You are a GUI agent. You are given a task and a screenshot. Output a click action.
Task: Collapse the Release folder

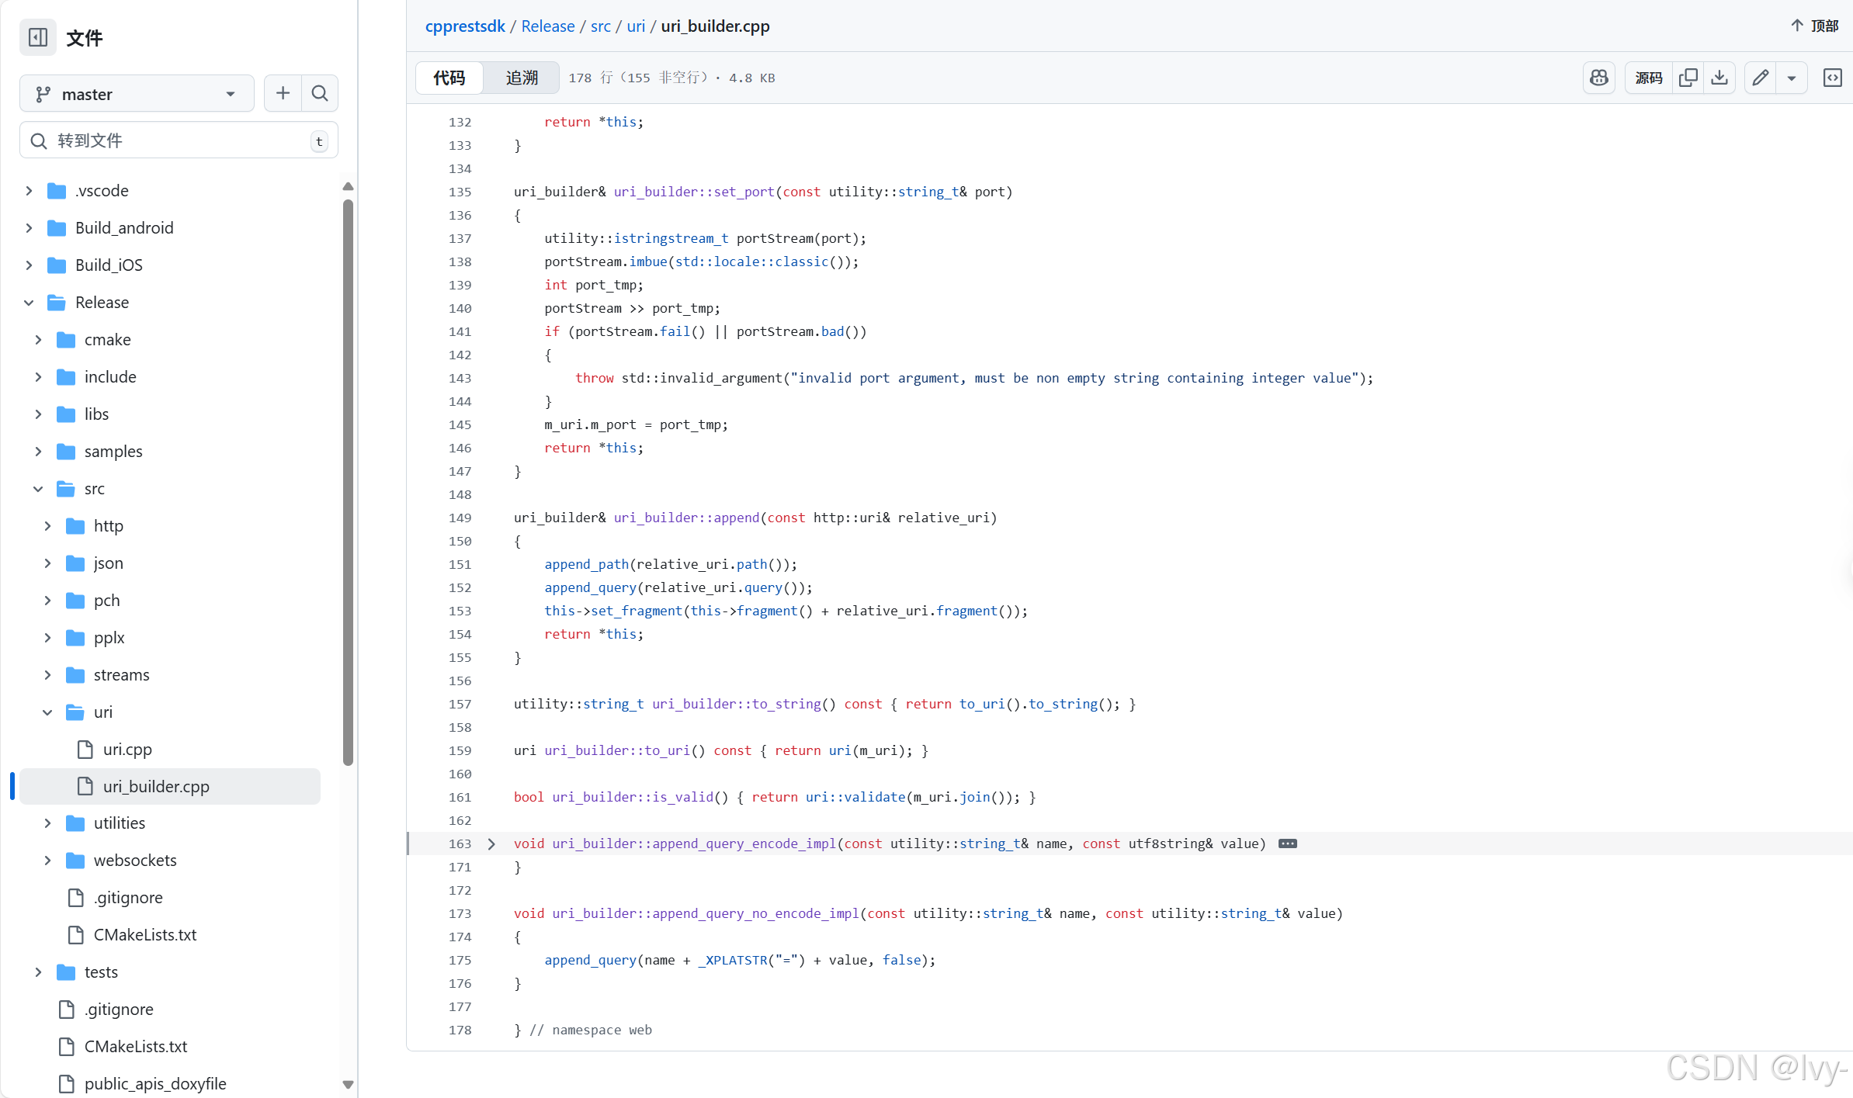click(29, 303)
